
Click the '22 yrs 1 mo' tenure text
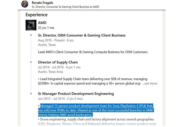tap(46, 28)
